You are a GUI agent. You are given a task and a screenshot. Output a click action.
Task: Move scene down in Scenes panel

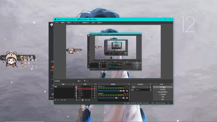point(65,100)
